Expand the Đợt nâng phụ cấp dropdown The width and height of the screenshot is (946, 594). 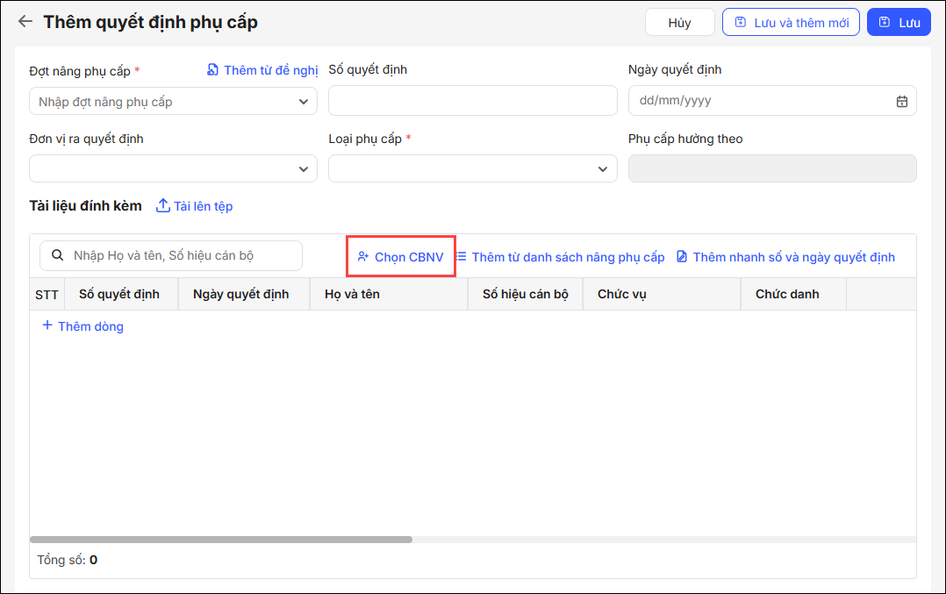(x=304, y=102)
